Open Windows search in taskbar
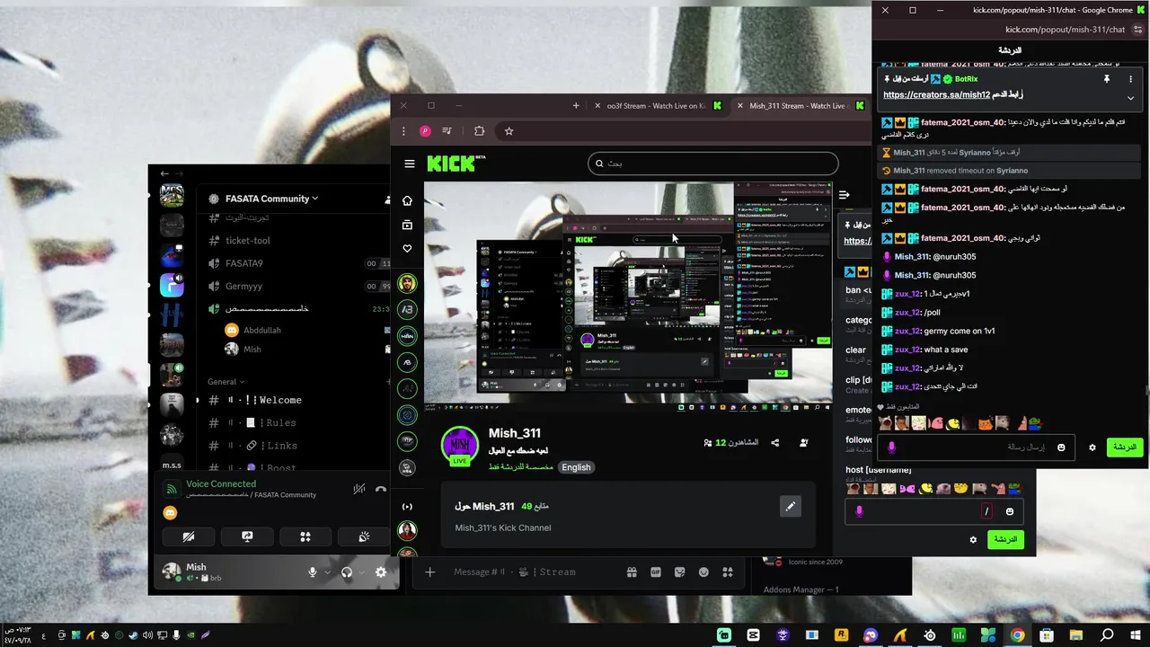This screenshot has width=1150, height=647. [x=1107, y=635]
